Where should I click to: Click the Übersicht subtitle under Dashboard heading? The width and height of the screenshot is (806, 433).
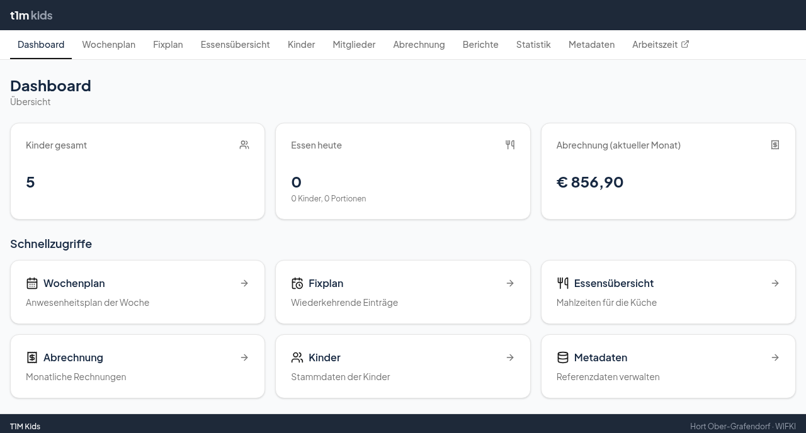tap(30, 101)
